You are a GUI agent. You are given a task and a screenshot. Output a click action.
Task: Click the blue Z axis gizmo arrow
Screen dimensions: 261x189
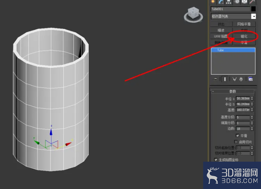pyautogui.click(x=51, y=132)
